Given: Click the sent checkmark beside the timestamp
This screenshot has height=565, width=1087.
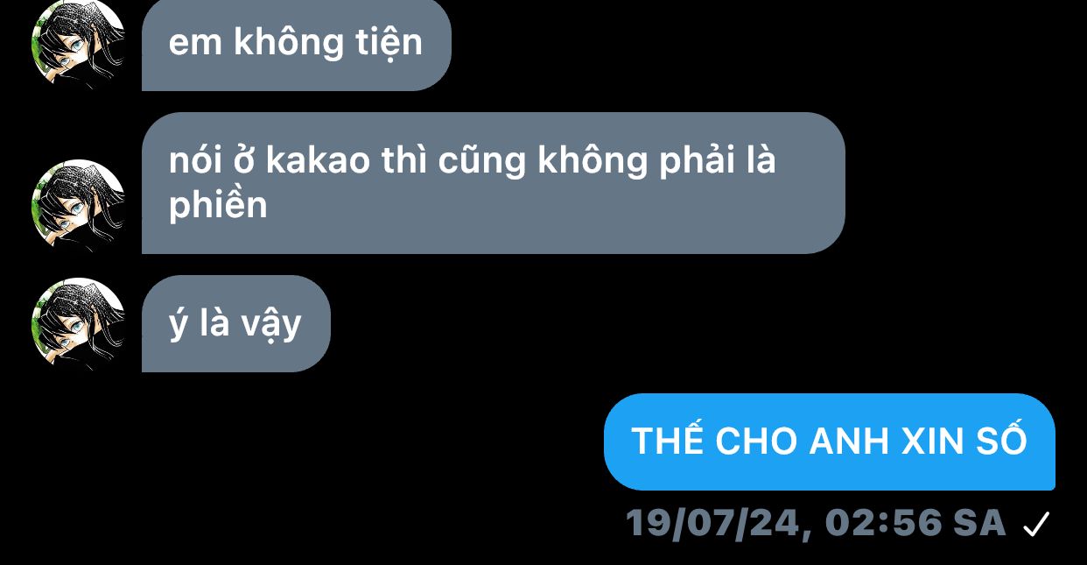Looking at the screenshot, I should click(x=1036, y=525).
